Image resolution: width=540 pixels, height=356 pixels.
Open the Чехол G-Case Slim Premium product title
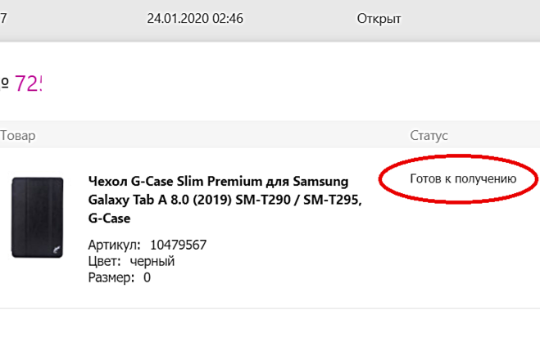[218, 181]
